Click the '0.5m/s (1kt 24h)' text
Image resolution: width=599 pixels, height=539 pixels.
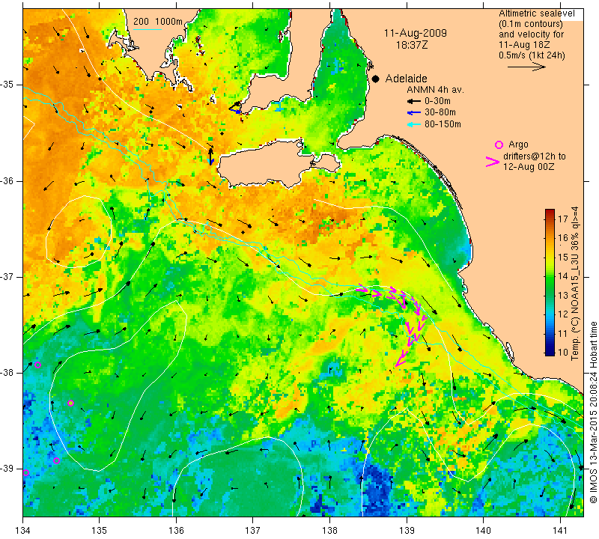pyautogui.click(x=532, y=55)
